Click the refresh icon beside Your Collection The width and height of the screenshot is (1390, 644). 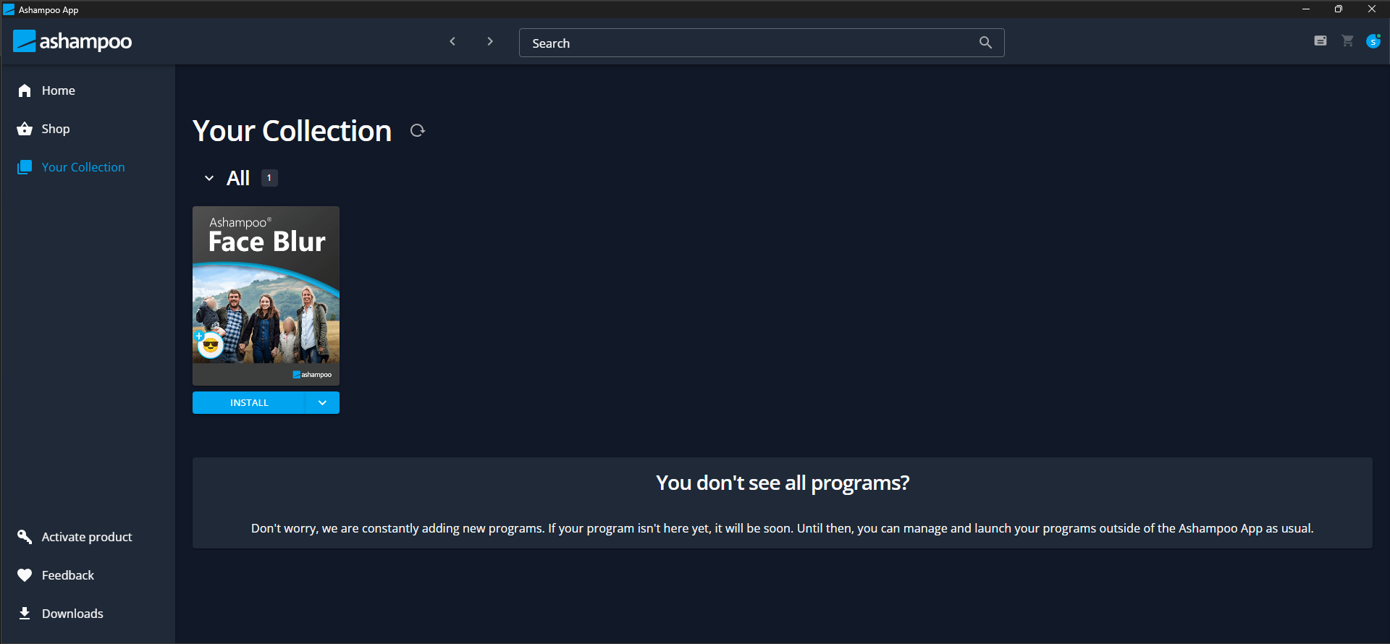(x=418, y=131)
